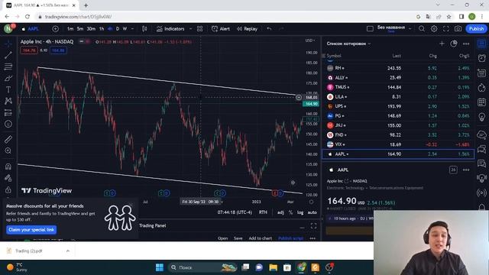This screenshot has height=275, width=489.
Task: Expand the timeframe interval dropdown arrow
Action: [x=132, y=29]
